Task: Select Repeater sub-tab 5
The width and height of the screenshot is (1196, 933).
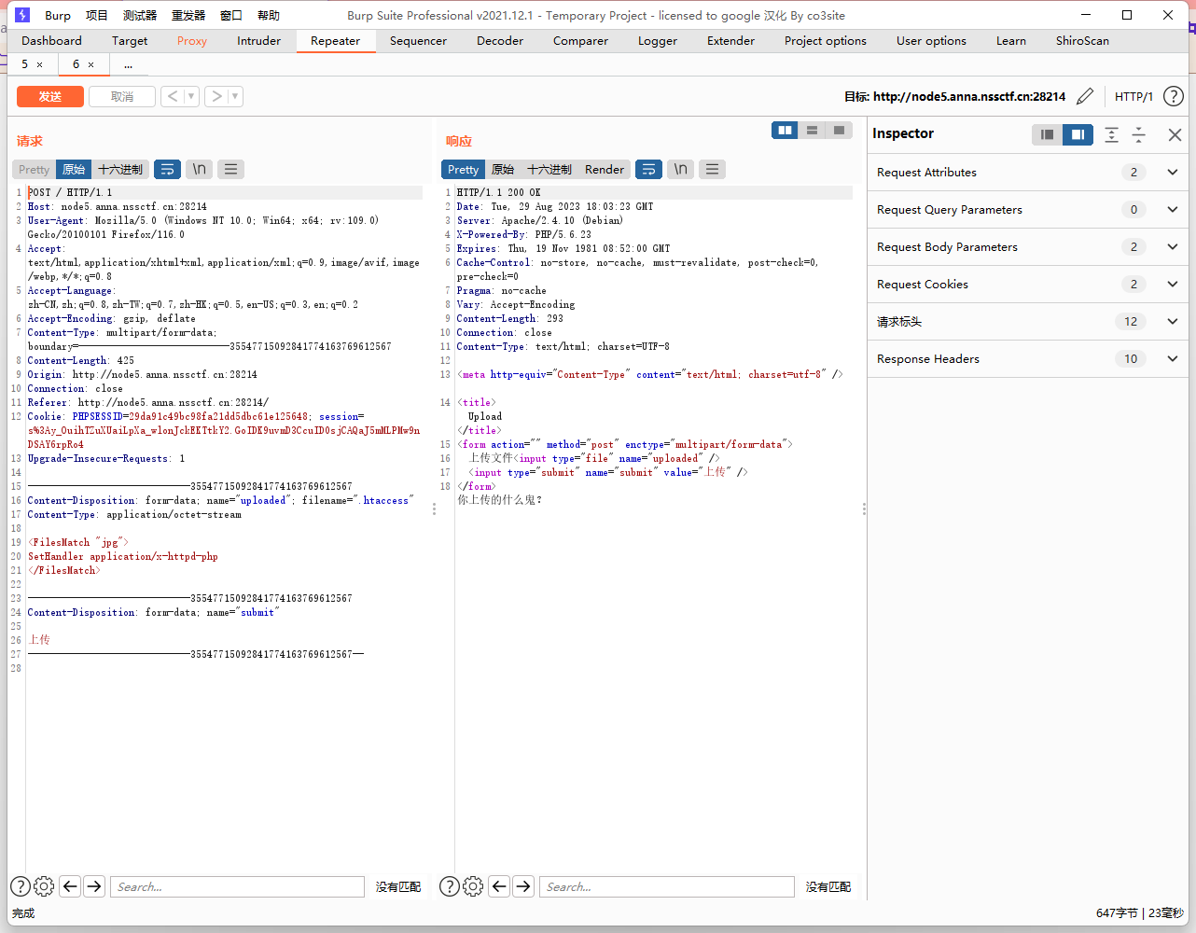Action: pyautogui.click(x=24, y=64)
